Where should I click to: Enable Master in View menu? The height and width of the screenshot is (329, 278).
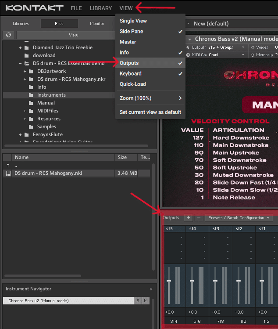pyautogui.click(x=150, y=42)
